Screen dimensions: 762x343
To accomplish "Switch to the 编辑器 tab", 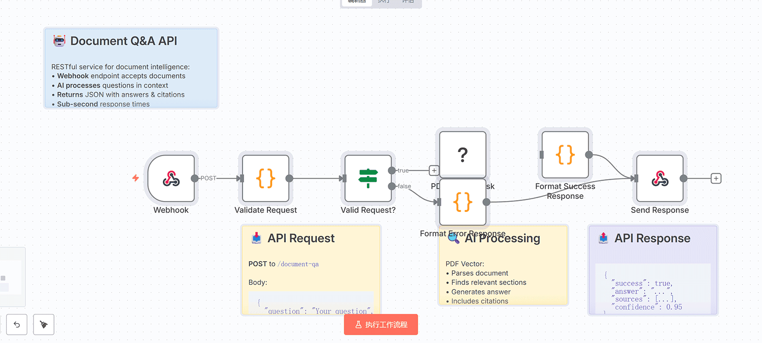I will tap(357, 2).
